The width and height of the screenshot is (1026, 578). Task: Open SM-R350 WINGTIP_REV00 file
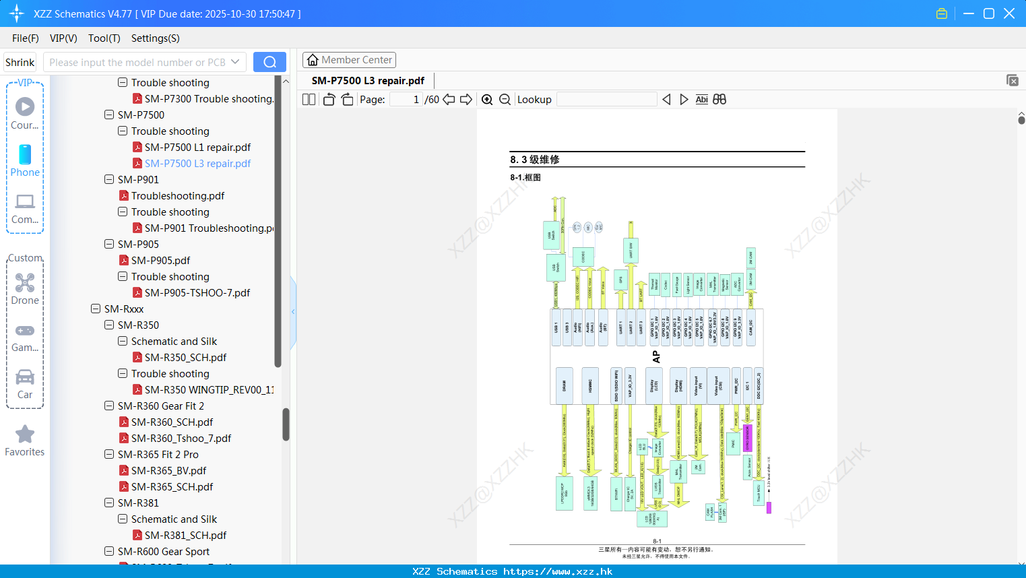(x=209, y=389)
